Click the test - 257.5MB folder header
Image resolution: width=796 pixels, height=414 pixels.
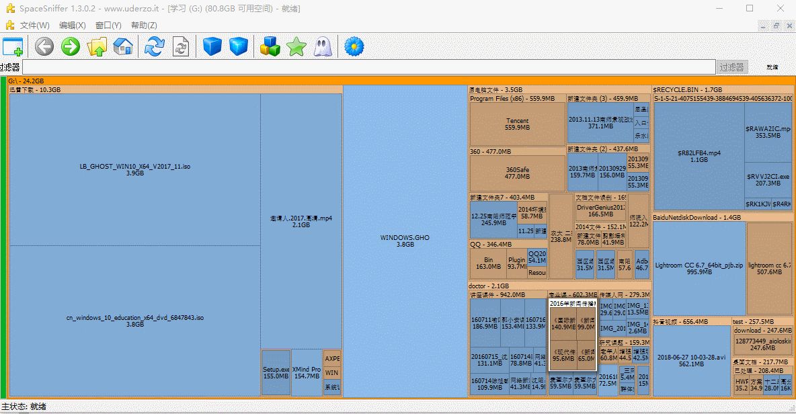762,322
